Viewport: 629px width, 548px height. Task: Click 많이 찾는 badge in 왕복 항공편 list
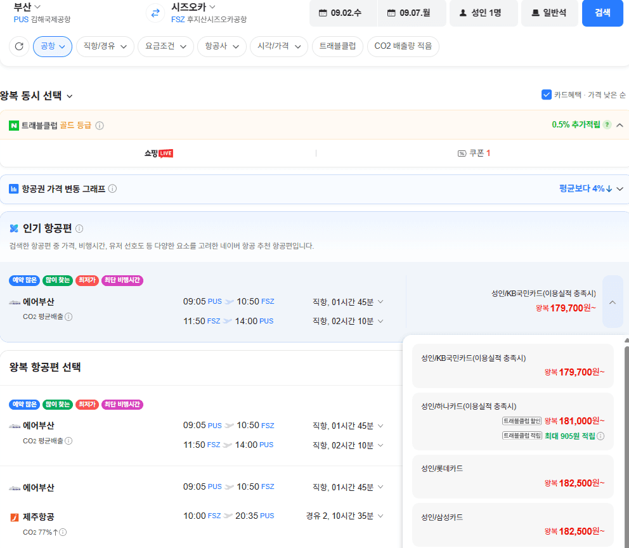58,405
